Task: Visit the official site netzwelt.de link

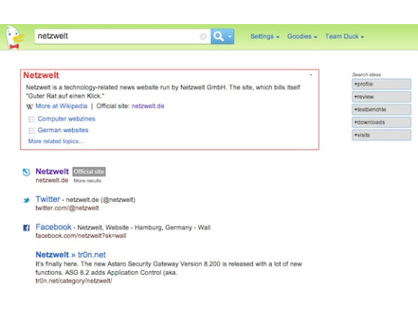Action: (148, 106)
